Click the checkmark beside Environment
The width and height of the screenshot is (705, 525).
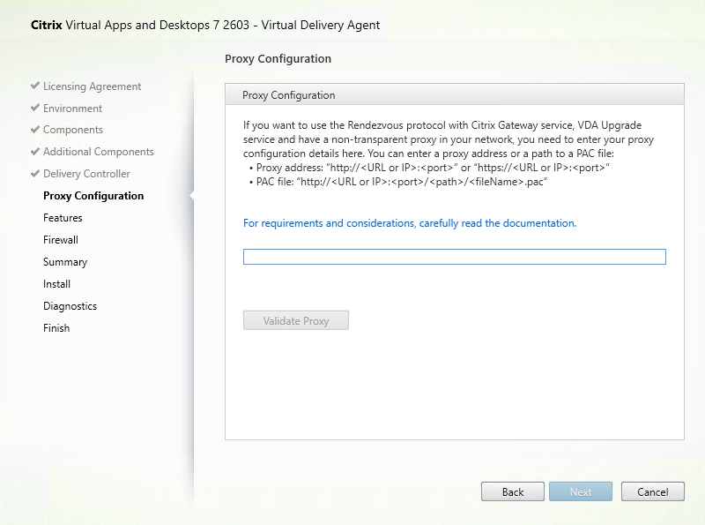tap(35, 108)
